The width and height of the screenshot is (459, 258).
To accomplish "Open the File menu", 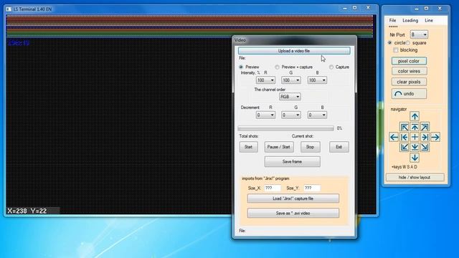I will coord(392,20).
